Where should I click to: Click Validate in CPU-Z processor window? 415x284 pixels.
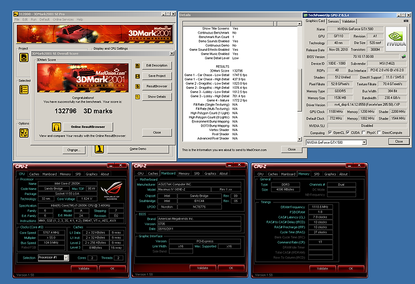(84, 268)
